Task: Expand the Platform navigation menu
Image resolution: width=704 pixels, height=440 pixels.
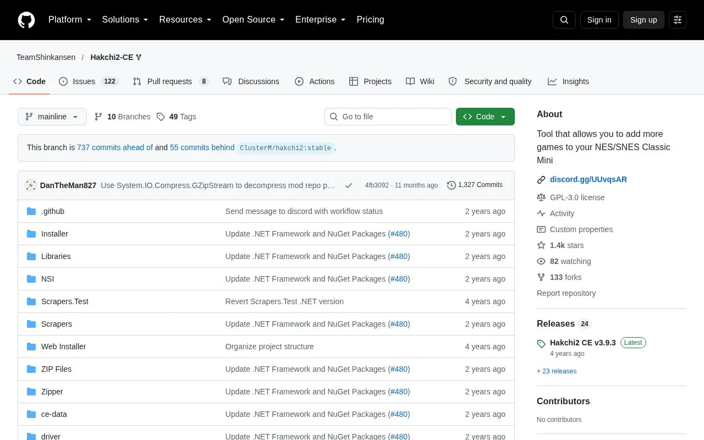Action: click(70, 20)
